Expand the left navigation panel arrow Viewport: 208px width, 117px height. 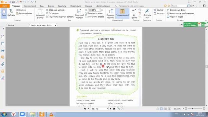pyautogui.click(x=4, y=29)
